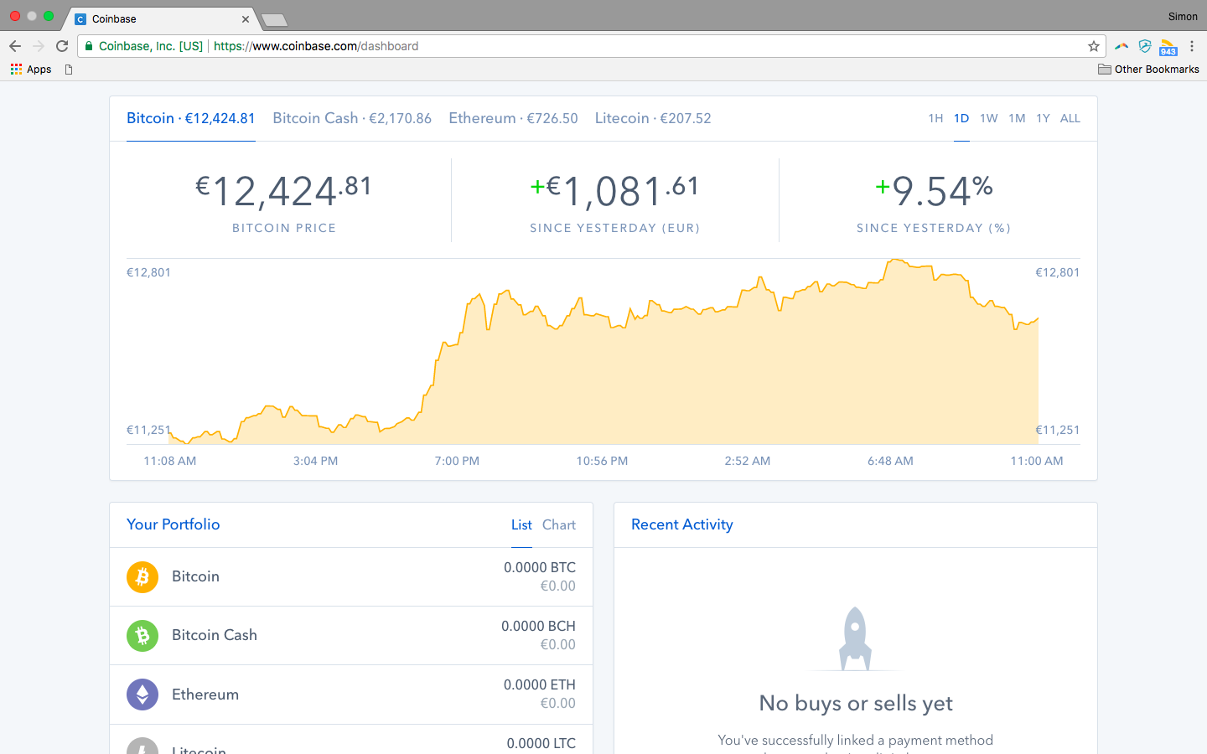Show portfolio in Chart view
Screen dimensions: 1207x754
(x=559, y=524)
